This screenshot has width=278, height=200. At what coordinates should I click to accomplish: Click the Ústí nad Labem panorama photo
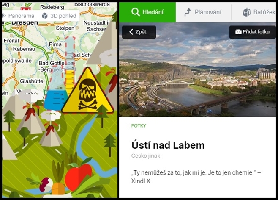click(x=197, y=69)
